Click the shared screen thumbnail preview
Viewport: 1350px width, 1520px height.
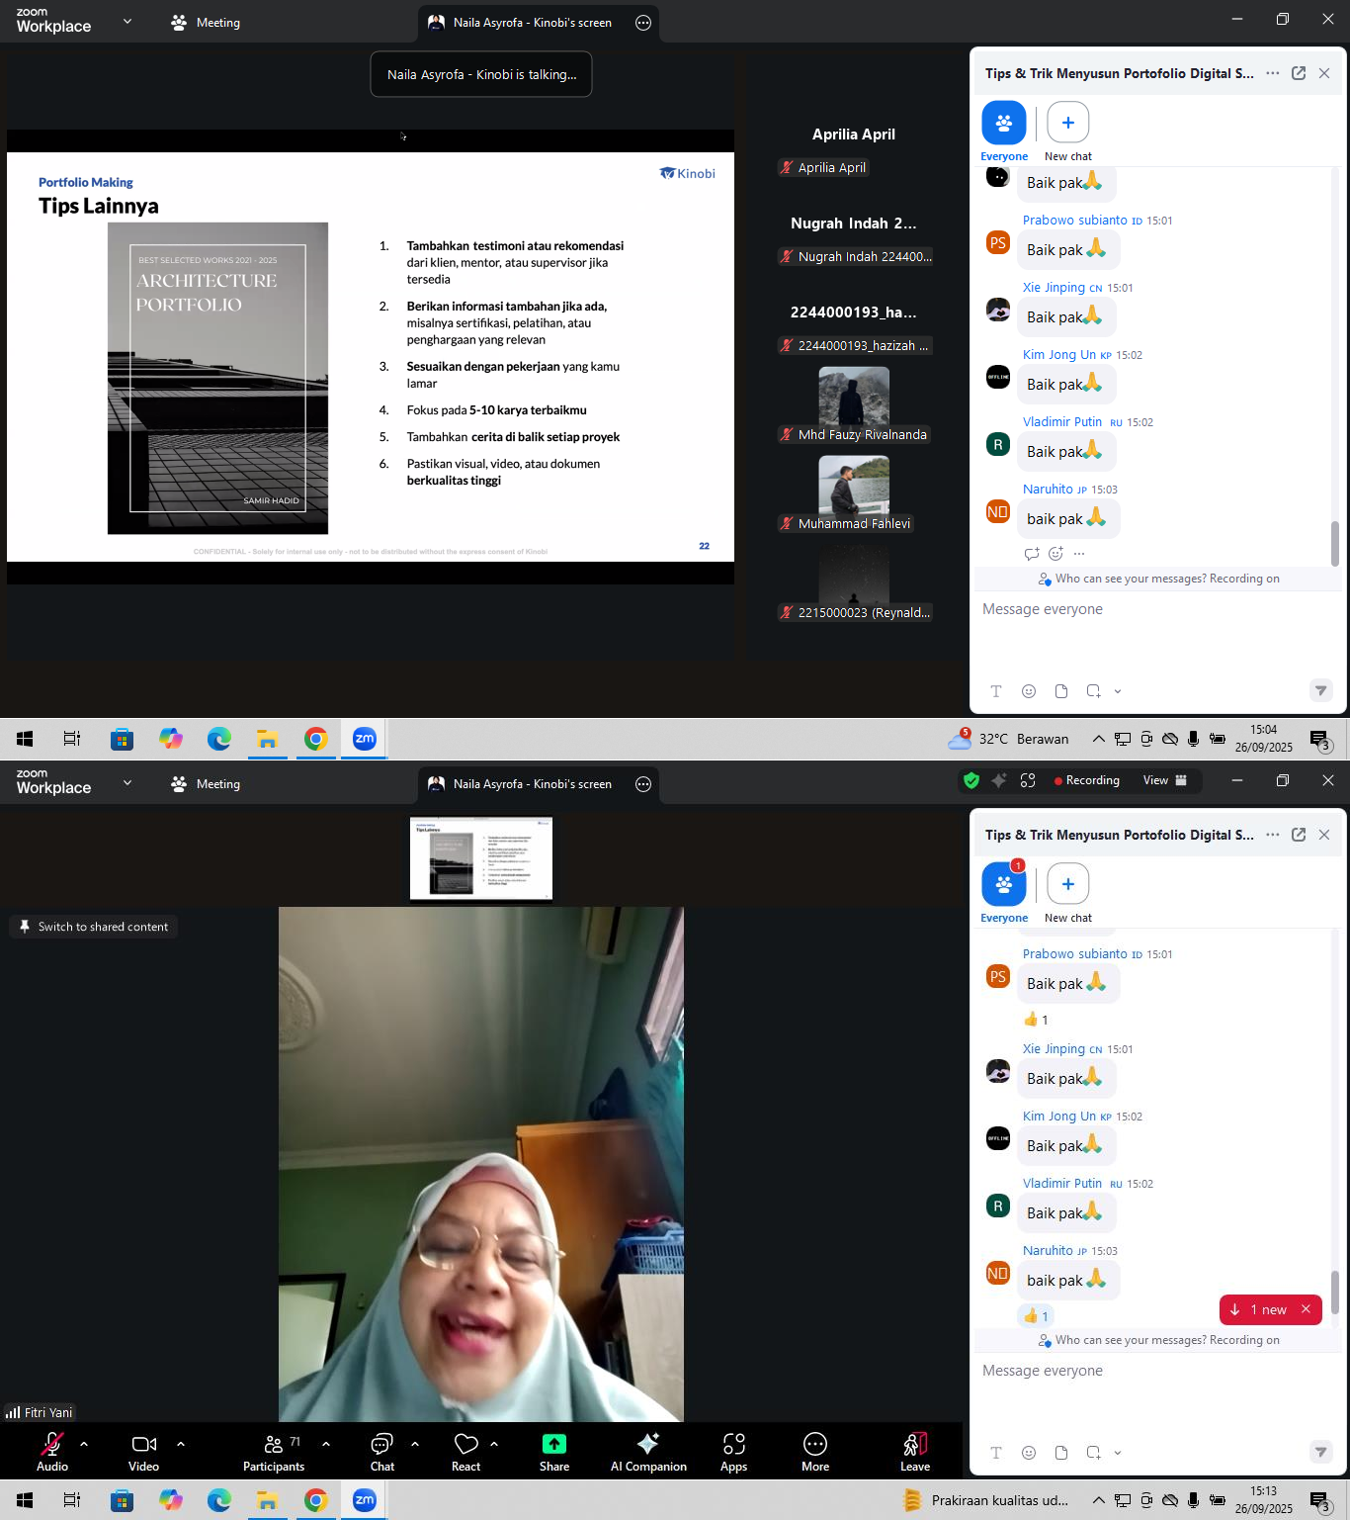point(481,858)
